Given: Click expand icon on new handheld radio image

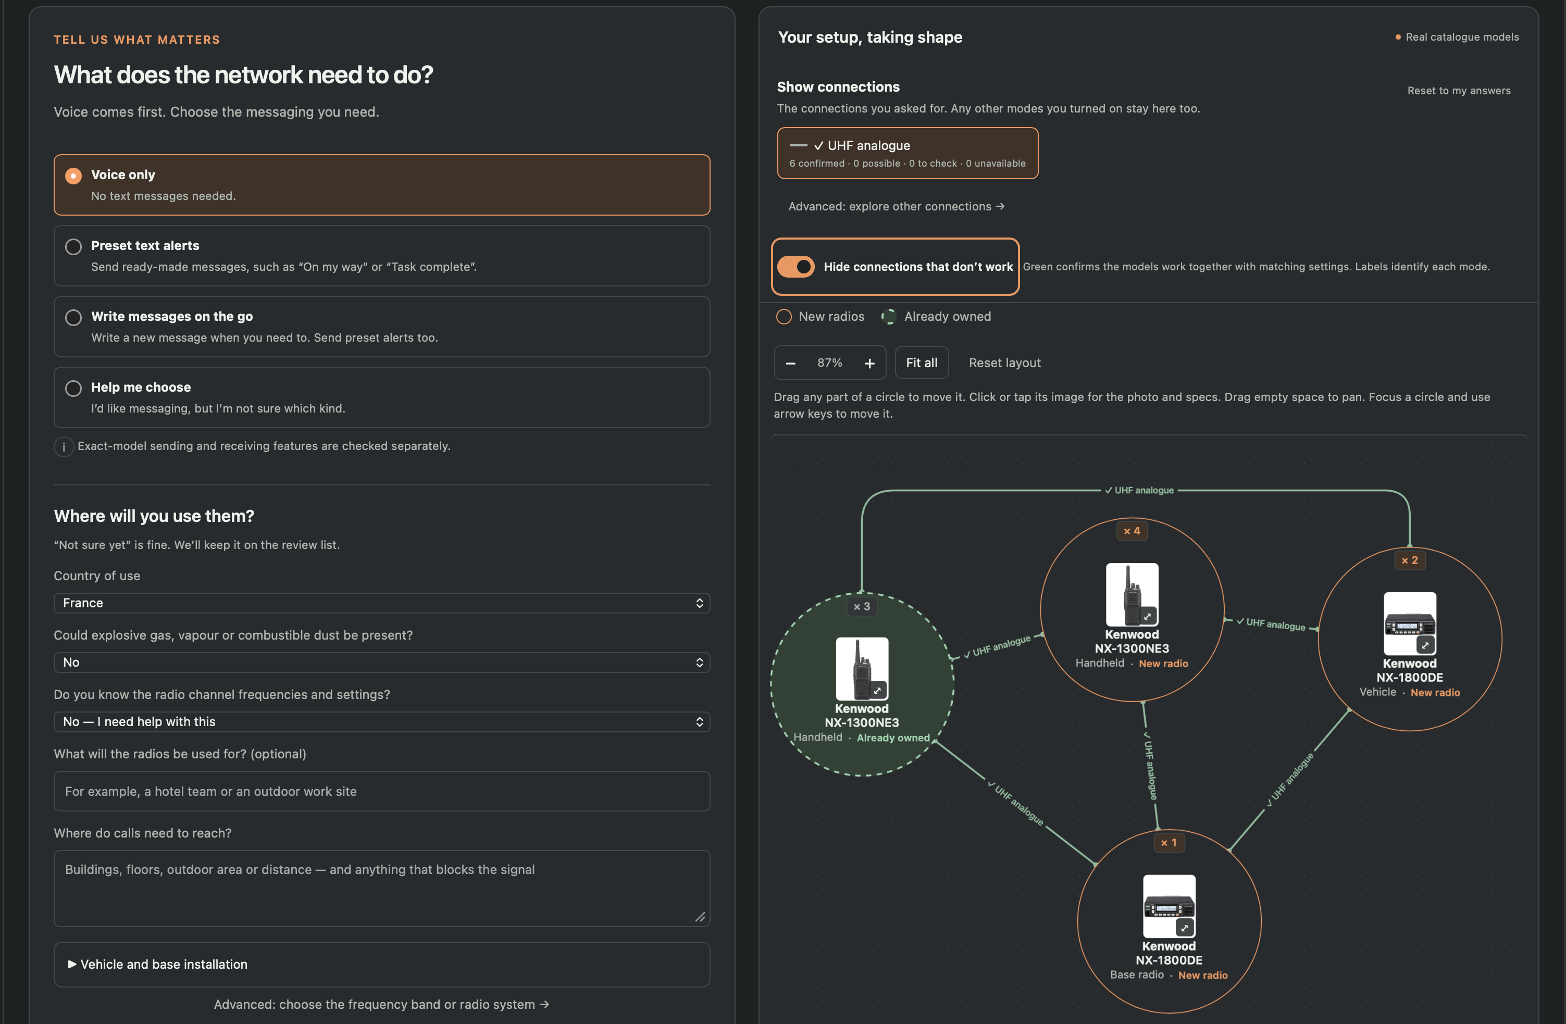Looking at the screenshot, I should [1148, 616].
